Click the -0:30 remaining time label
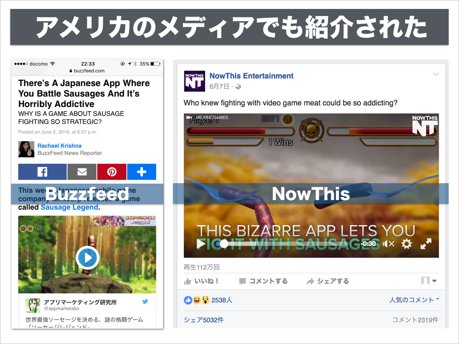 [368, 244]
